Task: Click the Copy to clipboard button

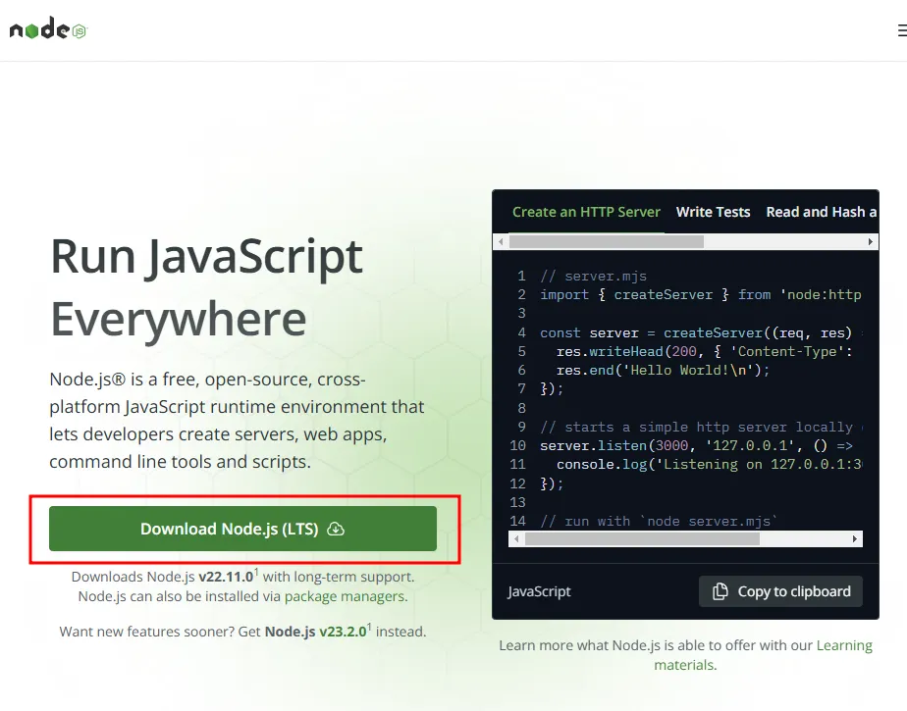Action: click(780, 591)
